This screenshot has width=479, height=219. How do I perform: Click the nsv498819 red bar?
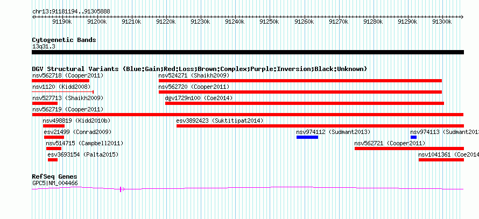(54, 126)
